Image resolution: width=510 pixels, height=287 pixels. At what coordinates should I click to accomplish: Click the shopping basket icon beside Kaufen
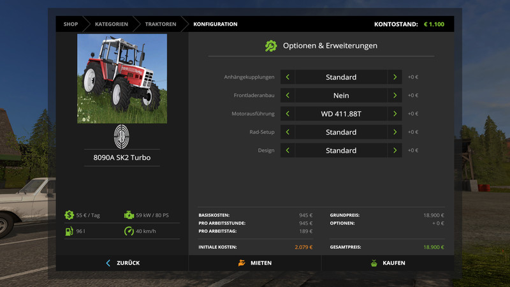(x=374, y=263)
